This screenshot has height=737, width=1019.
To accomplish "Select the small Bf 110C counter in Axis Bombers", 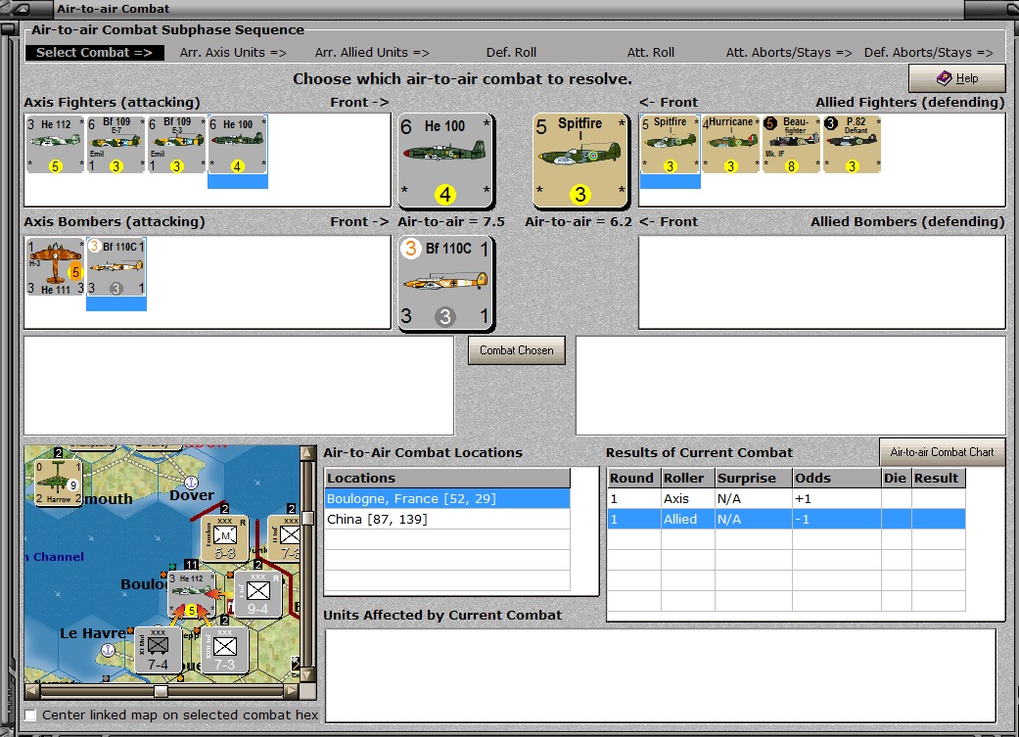I will click(x=116, y=266).
